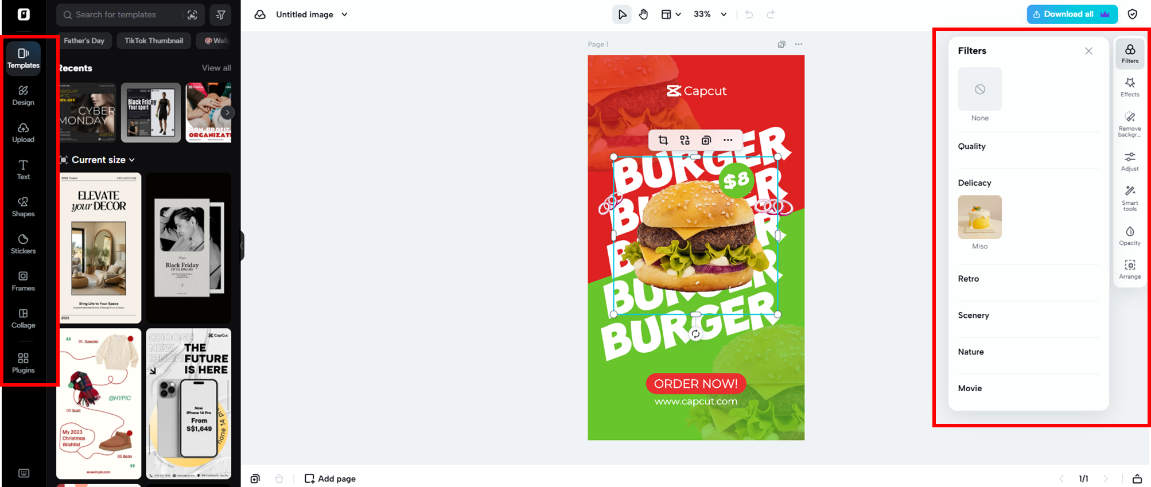Click the image search scan icon

tap(192, 15)
